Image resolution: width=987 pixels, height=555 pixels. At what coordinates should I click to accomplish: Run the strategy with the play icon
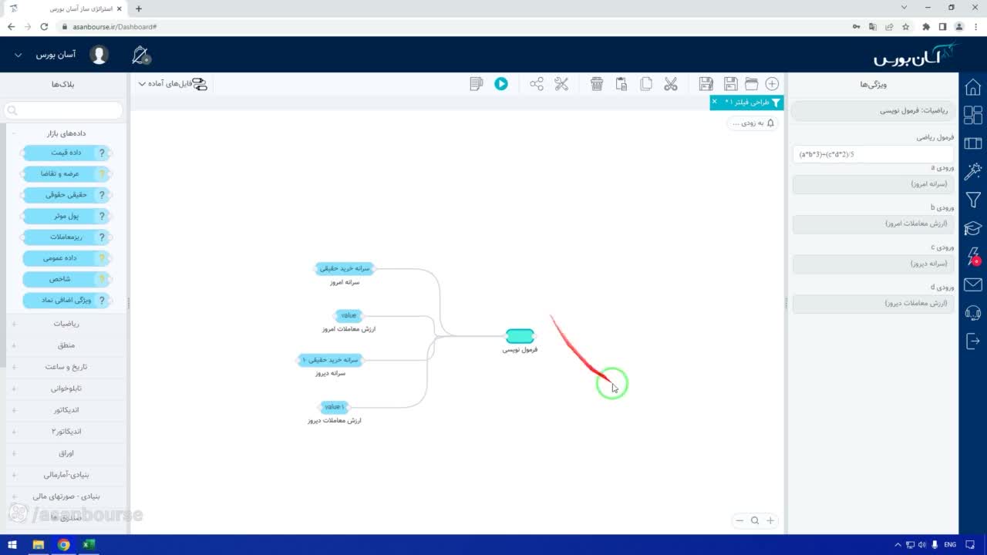point(501,84)
